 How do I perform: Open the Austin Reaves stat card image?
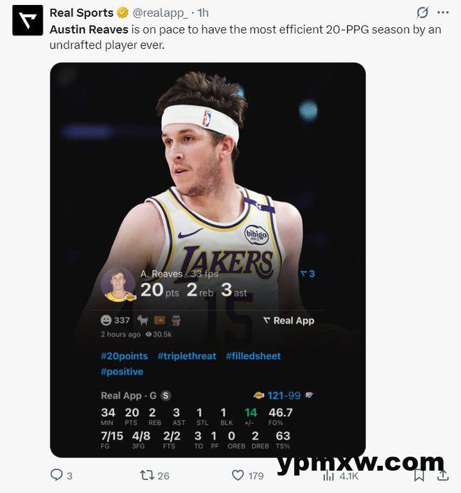(208, 260)
